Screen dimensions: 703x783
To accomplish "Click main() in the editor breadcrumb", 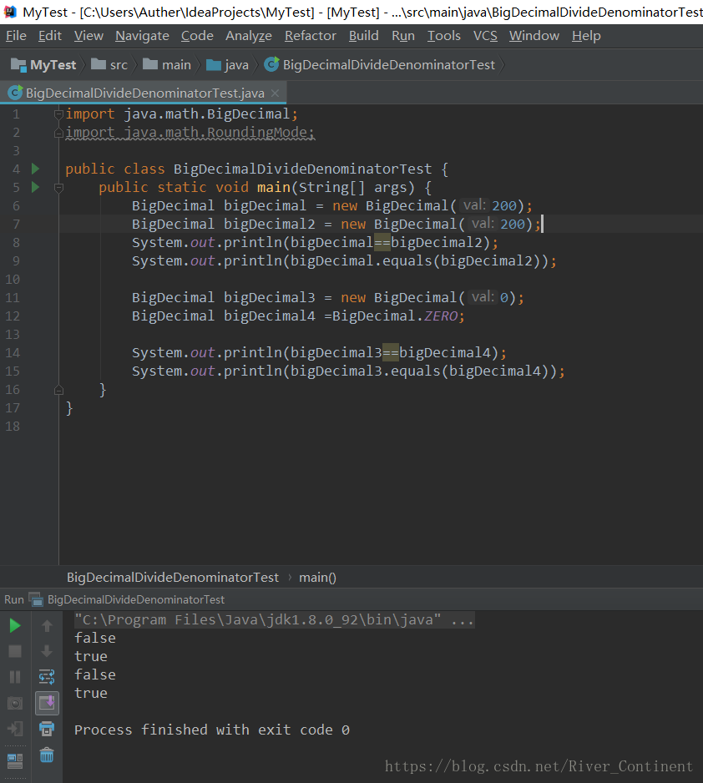I will pos(316,577).
